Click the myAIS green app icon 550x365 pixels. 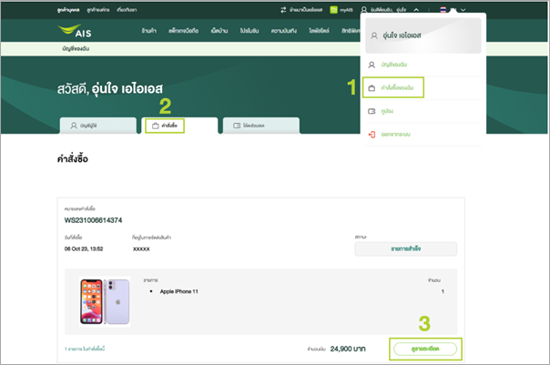click(333, 10)
